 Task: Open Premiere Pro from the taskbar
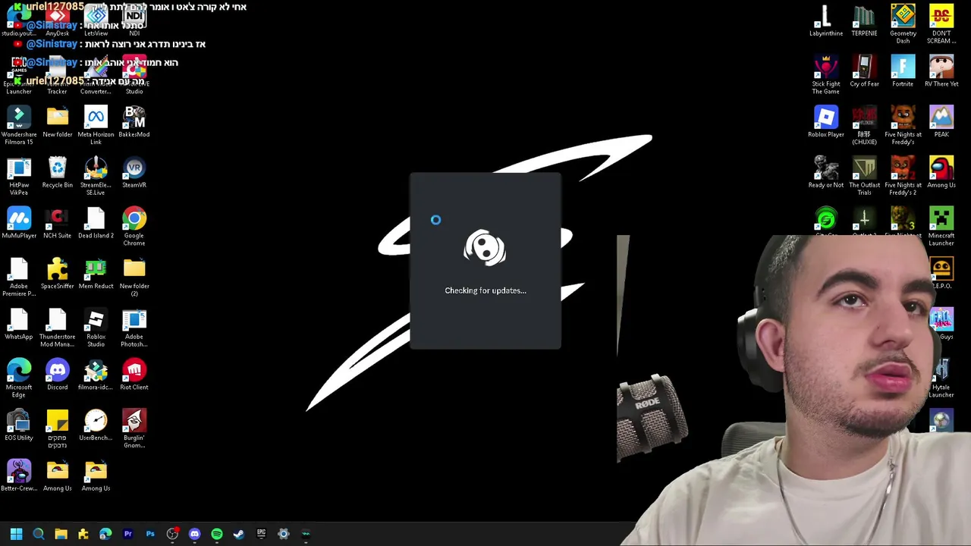tap(127, 534)
